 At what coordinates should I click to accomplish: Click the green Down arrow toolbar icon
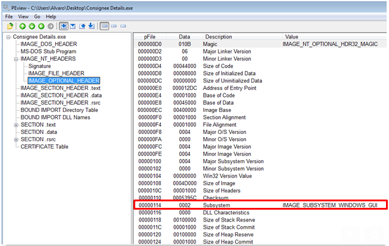coord(32,26)
